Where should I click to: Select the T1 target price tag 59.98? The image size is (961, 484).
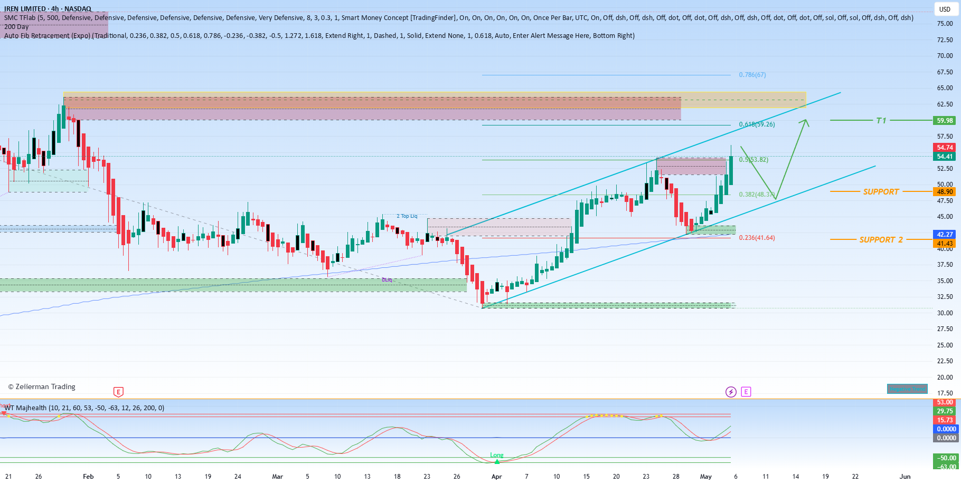point(945,121)
